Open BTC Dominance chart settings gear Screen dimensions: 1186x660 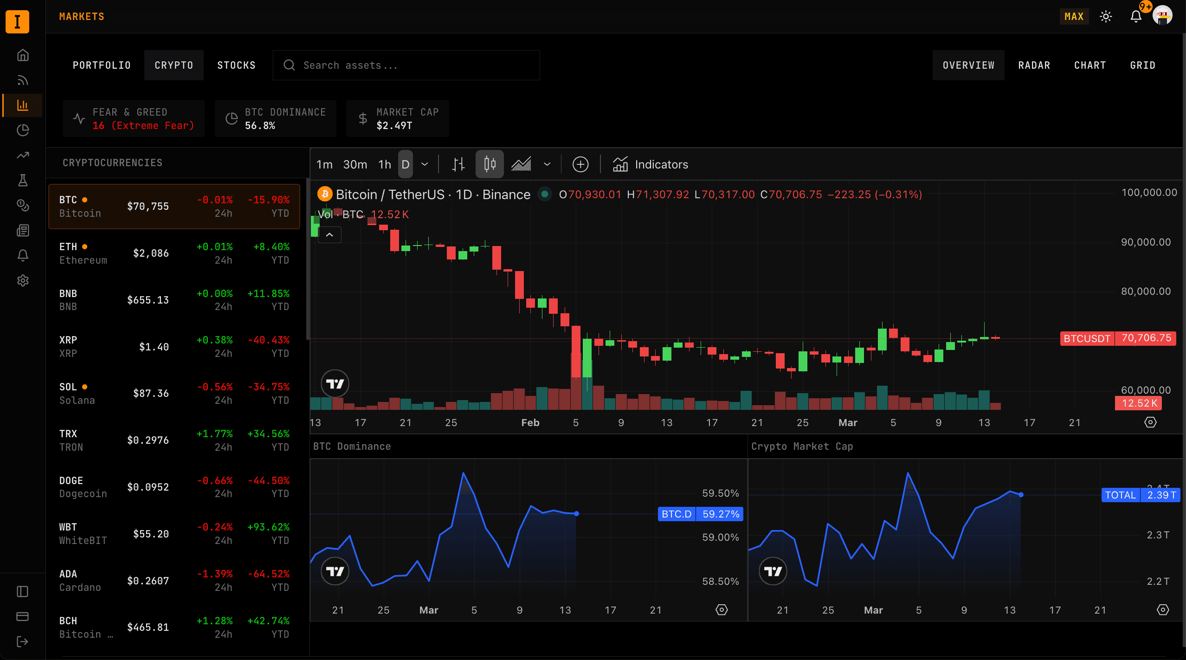point(721,609)
